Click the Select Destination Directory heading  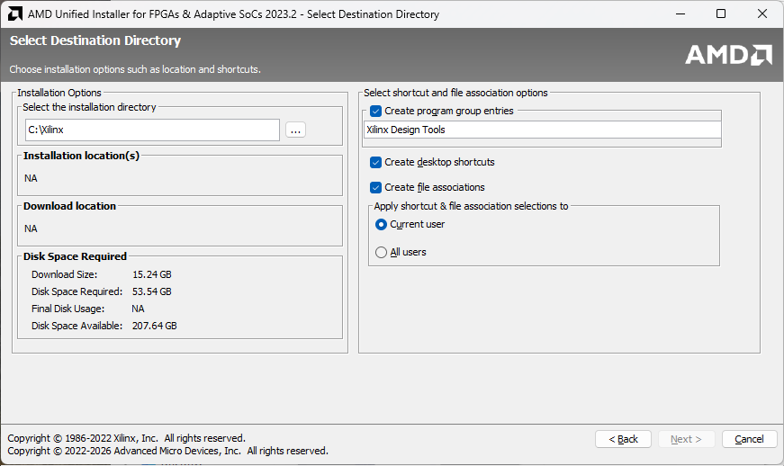tap(95, 41)
